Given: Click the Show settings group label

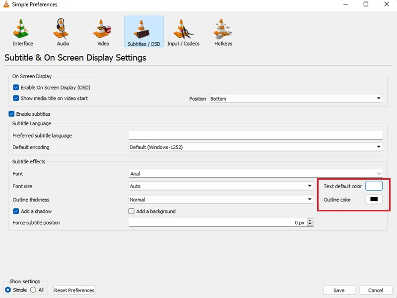Looking at the screenshot, I should pos(24,281).
